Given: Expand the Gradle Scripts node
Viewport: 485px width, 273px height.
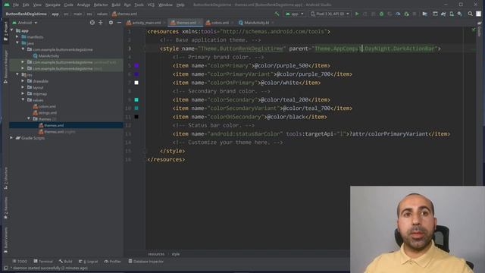Looking at the screenshot, I should coord(12,138).
